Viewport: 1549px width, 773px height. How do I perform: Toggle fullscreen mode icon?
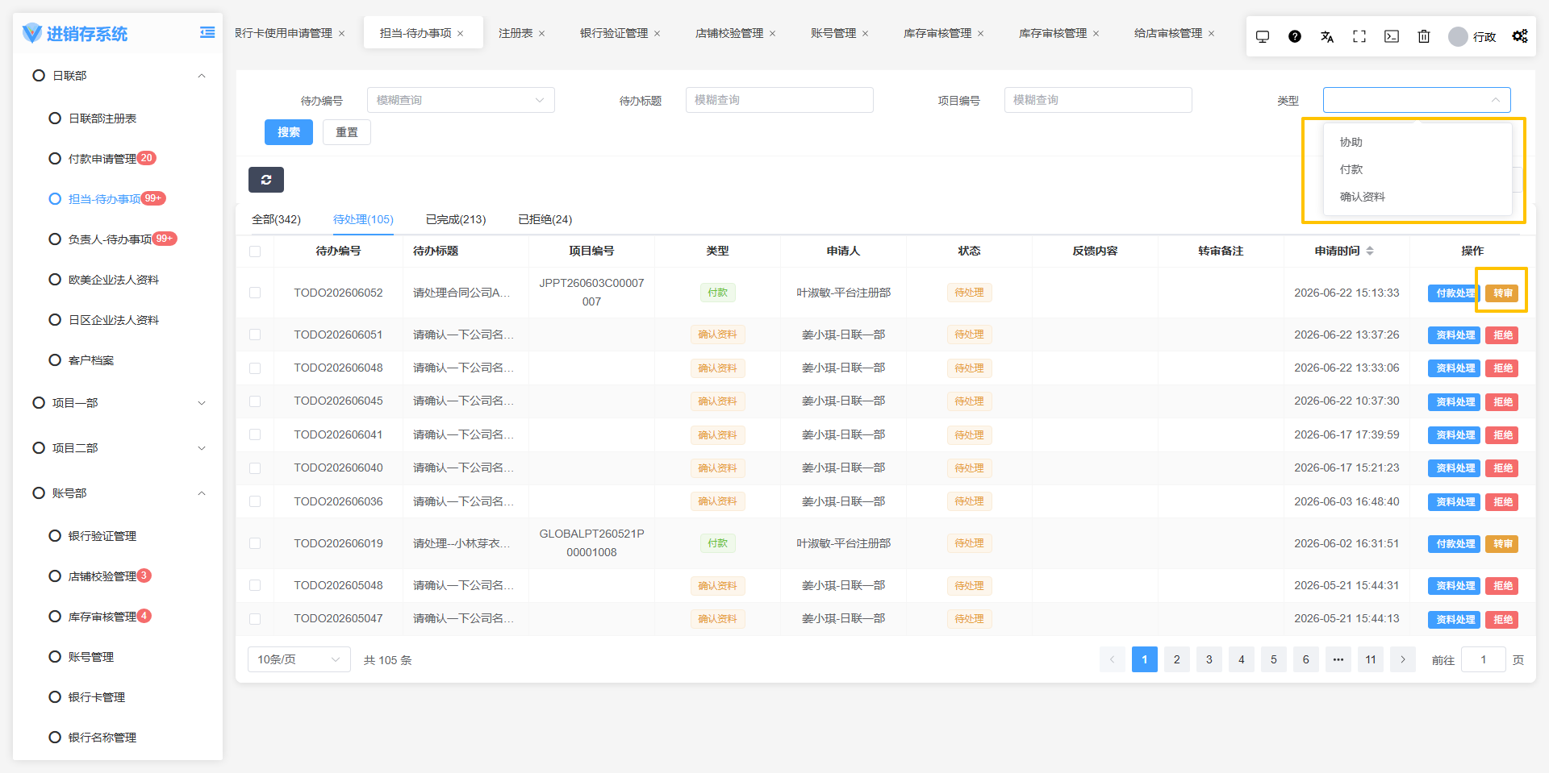[x=1359, y=36]
